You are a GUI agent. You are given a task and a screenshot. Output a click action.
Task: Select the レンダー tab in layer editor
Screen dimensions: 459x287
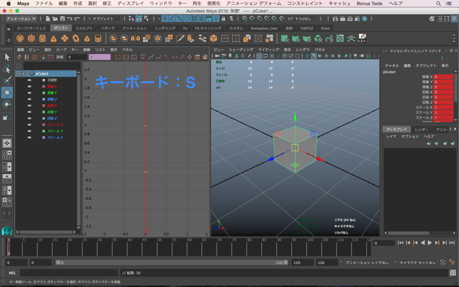coord(421,130)
